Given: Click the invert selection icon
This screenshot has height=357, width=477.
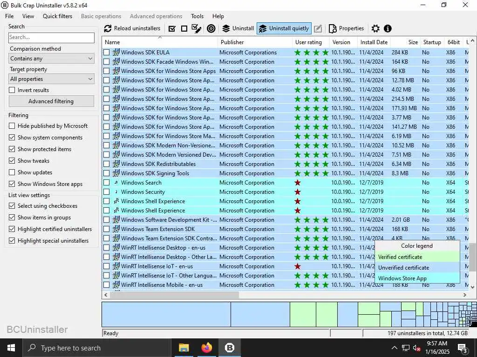Looking at the screenshot, I should point(197,28).
